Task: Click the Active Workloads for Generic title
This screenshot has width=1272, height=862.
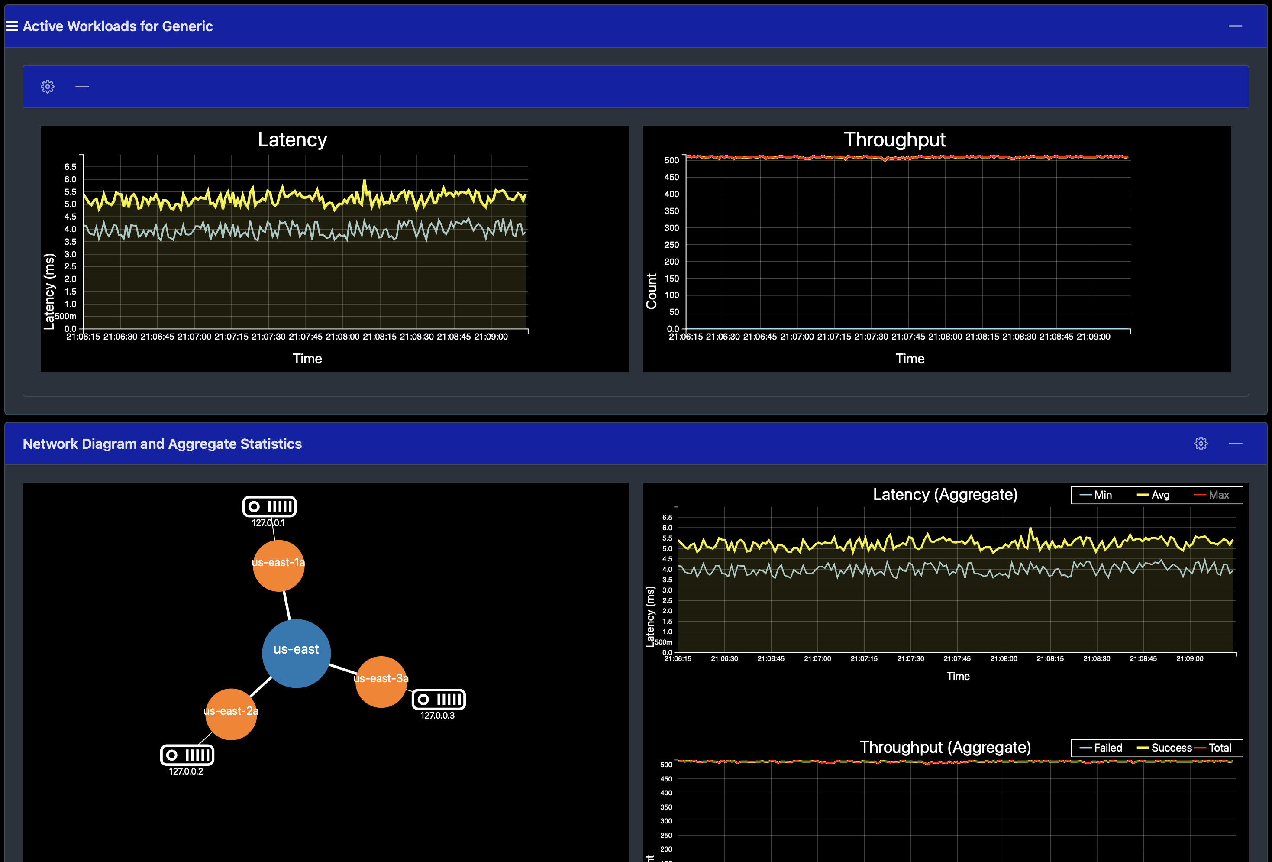Action: (117, 25)
